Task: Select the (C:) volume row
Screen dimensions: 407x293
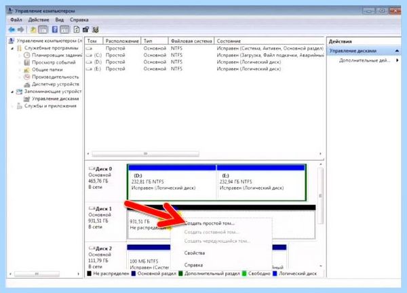Action: (205, 55)
